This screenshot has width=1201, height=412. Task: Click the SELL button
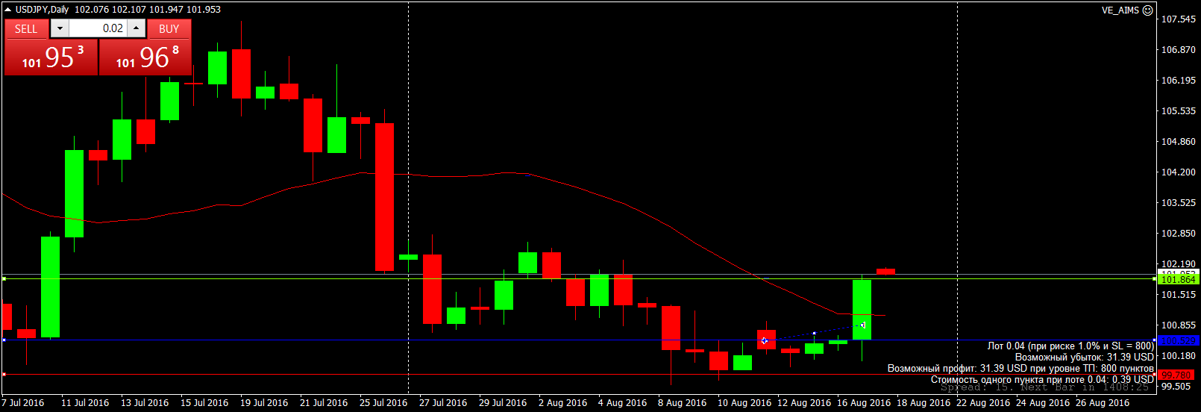click(x=26, y=28)
